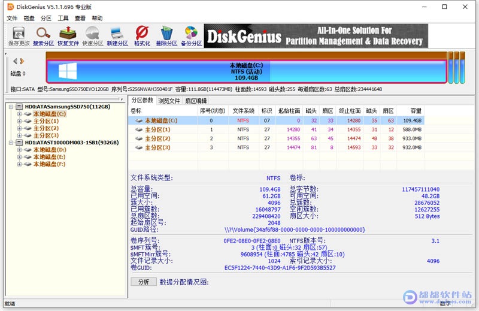The height and width of the screenshot is (311, 479).
Task: Go to next disk with right arrow
Action: [22, 61]
